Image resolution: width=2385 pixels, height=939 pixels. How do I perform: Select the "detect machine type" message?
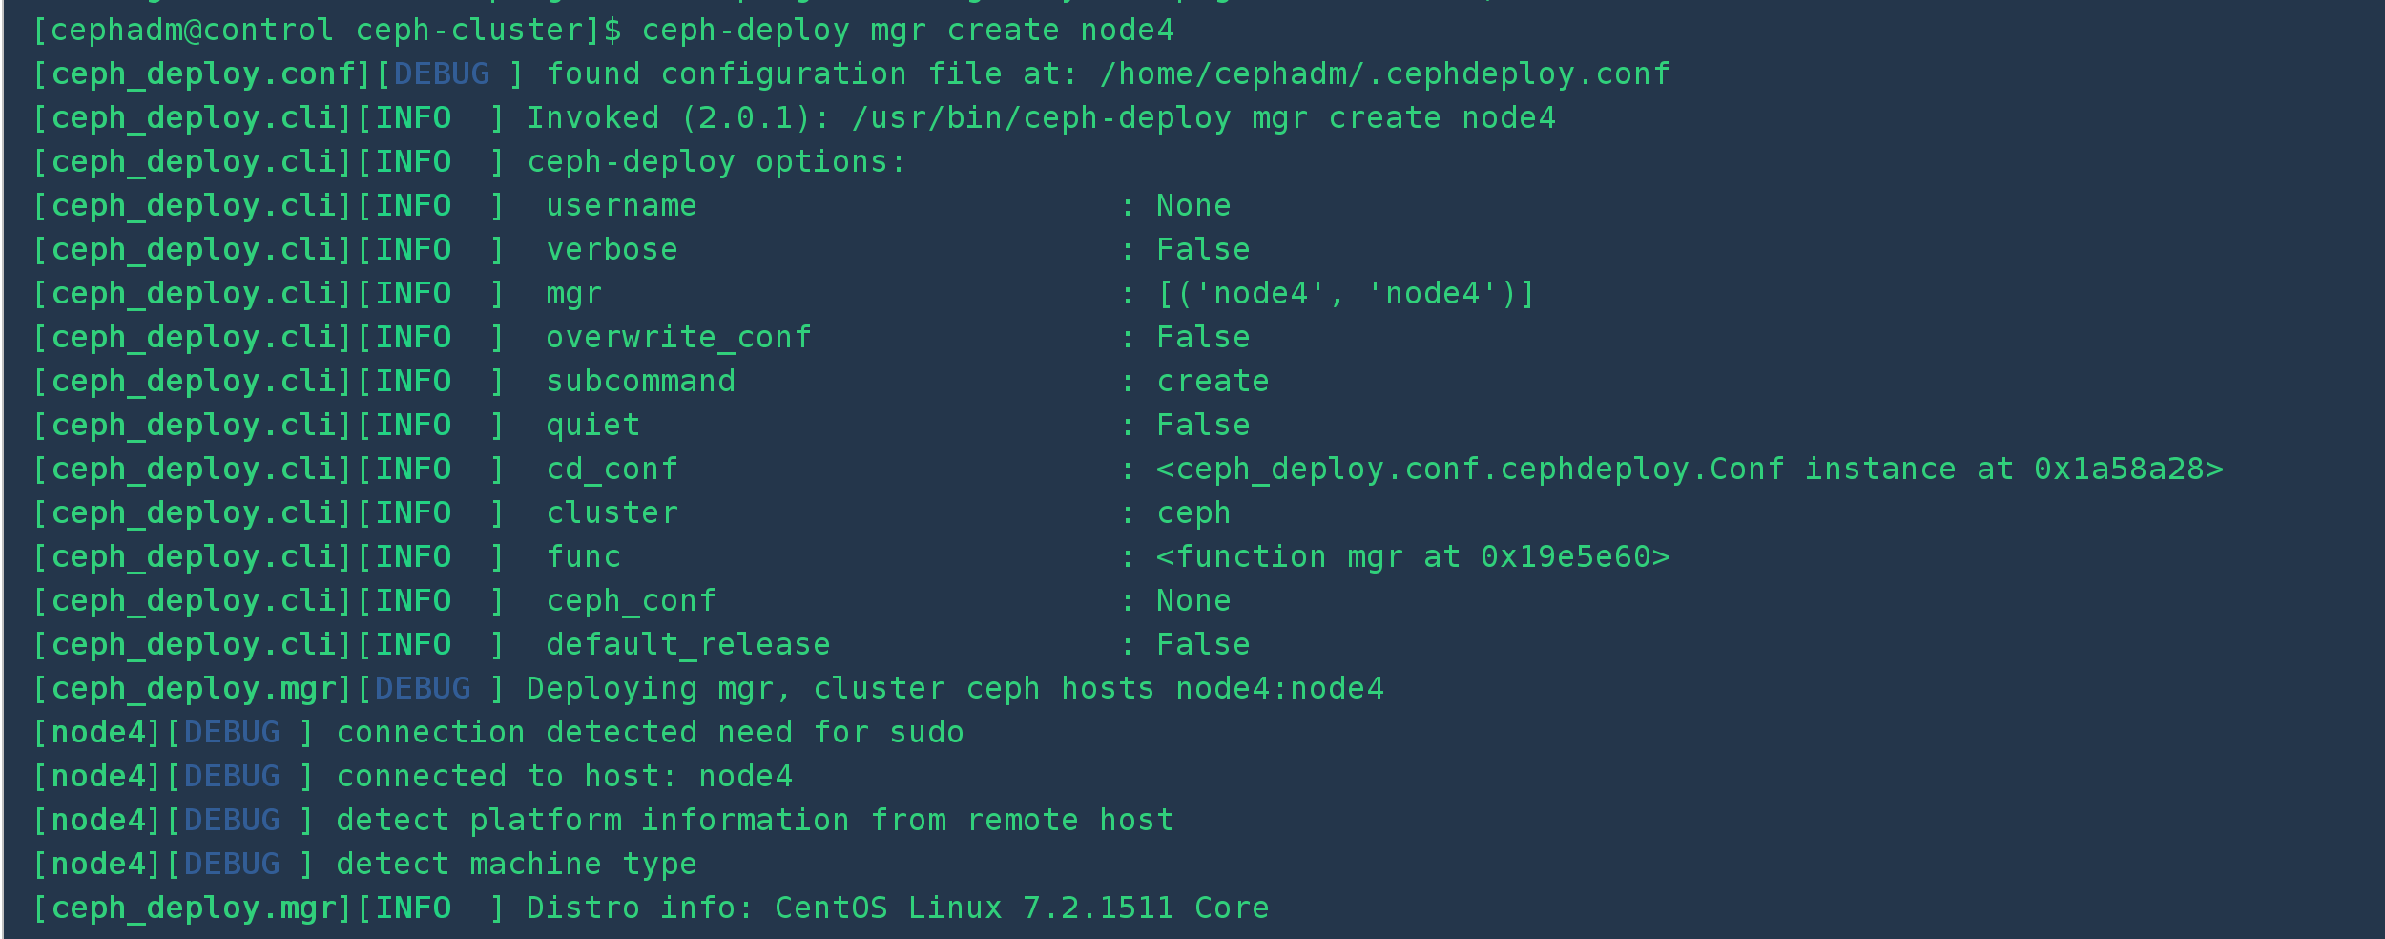517,865
